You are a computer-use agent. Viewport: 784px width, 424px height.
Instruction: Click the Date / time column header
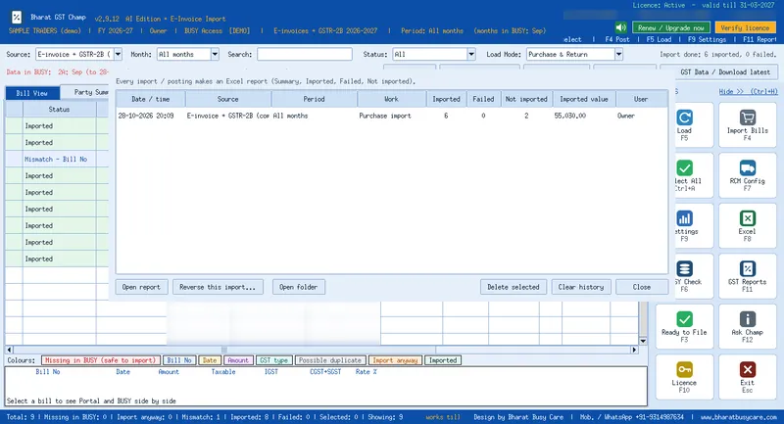pos(151,99)
